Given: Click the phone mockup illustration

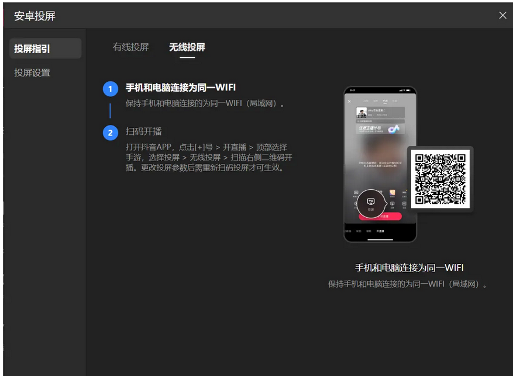Looking at the screenshot, I should [380, 164].
